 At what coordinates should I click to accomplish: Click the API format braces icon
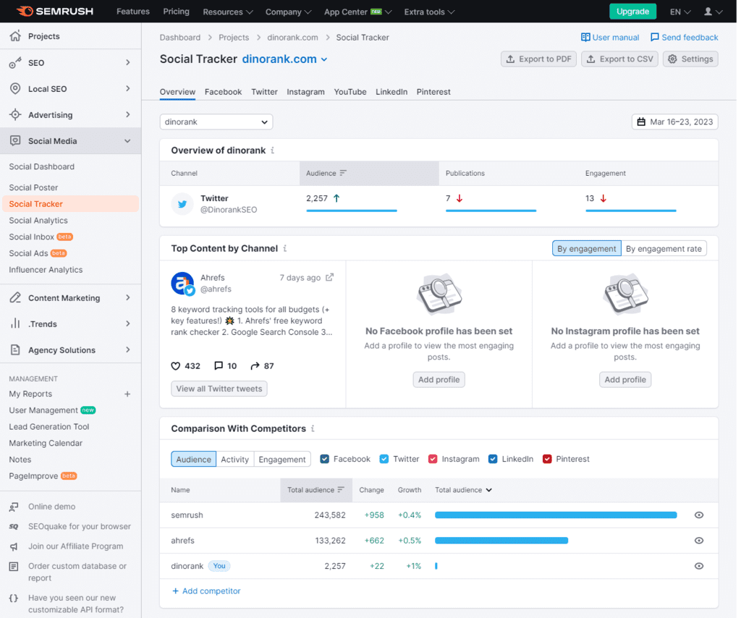pos(14,598)
